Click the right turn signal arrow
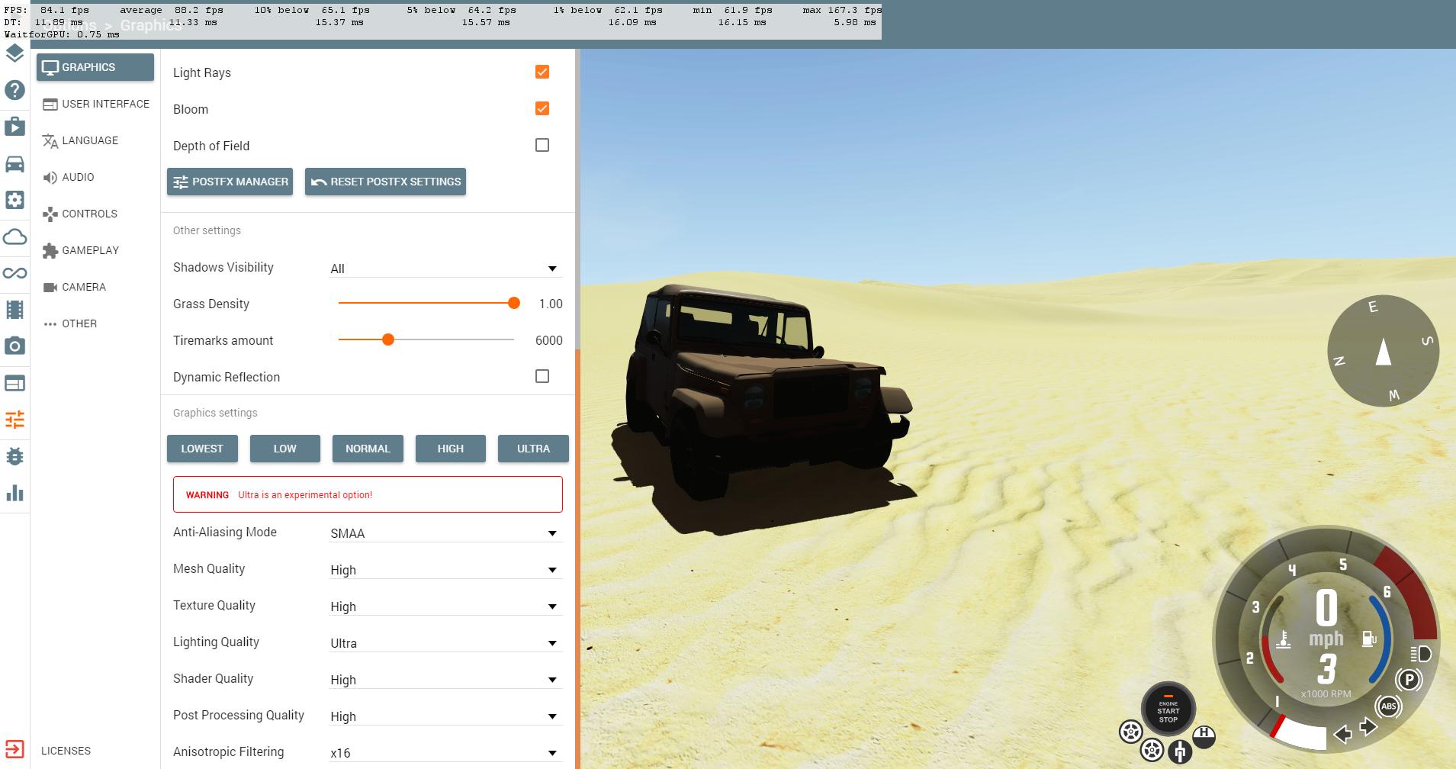 (x=1368, y=726)
